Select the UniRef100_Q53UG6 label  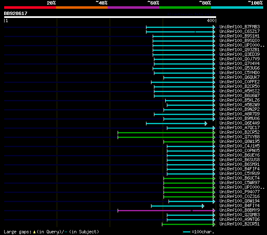(x=239, y=68)
